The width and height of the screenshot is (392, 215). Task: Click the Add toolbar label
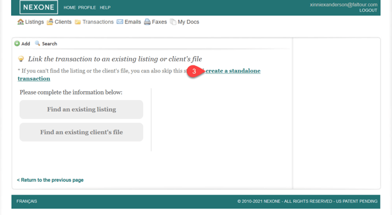26,44
